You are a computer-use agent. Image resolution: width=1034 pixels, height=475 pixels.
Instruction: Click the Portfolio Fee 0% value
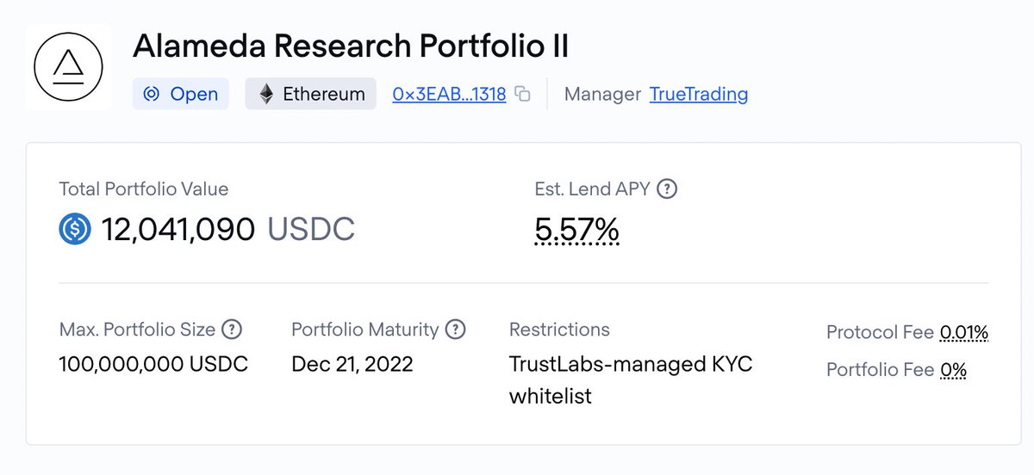pyautogui.click(x=953, y=370)
